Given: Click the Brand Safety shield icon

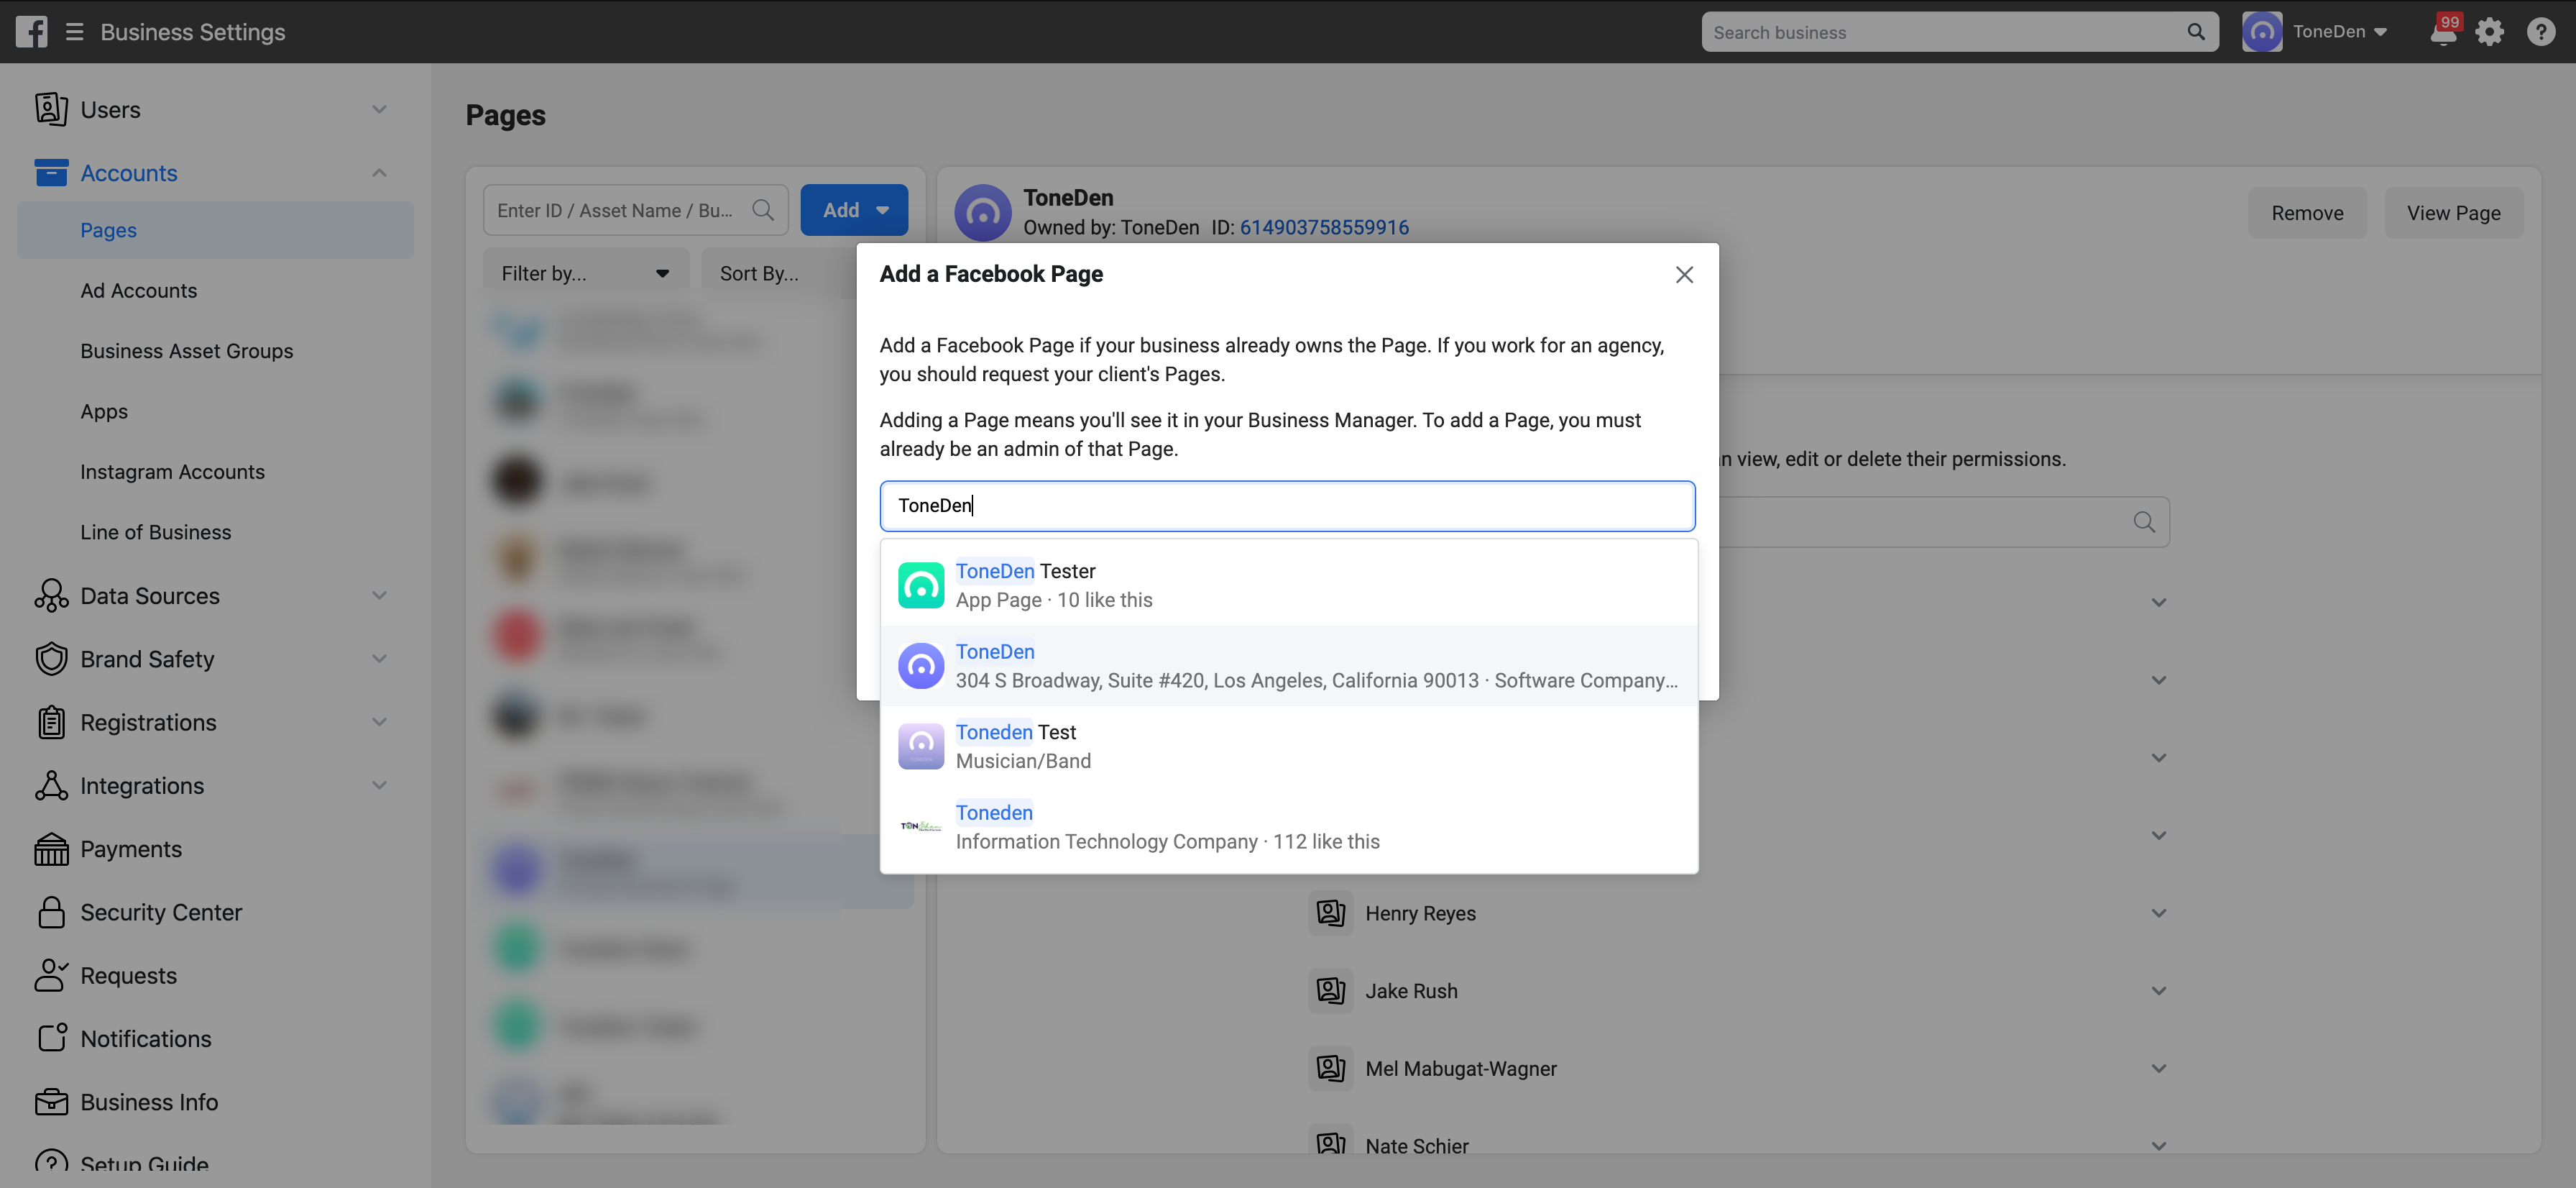Looking at the screenshot, I should point(51,659).
